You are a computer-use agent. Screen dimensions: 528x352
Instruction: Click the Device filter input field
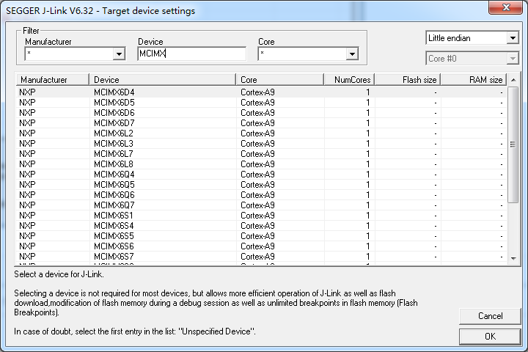click(x=192, y=54)
